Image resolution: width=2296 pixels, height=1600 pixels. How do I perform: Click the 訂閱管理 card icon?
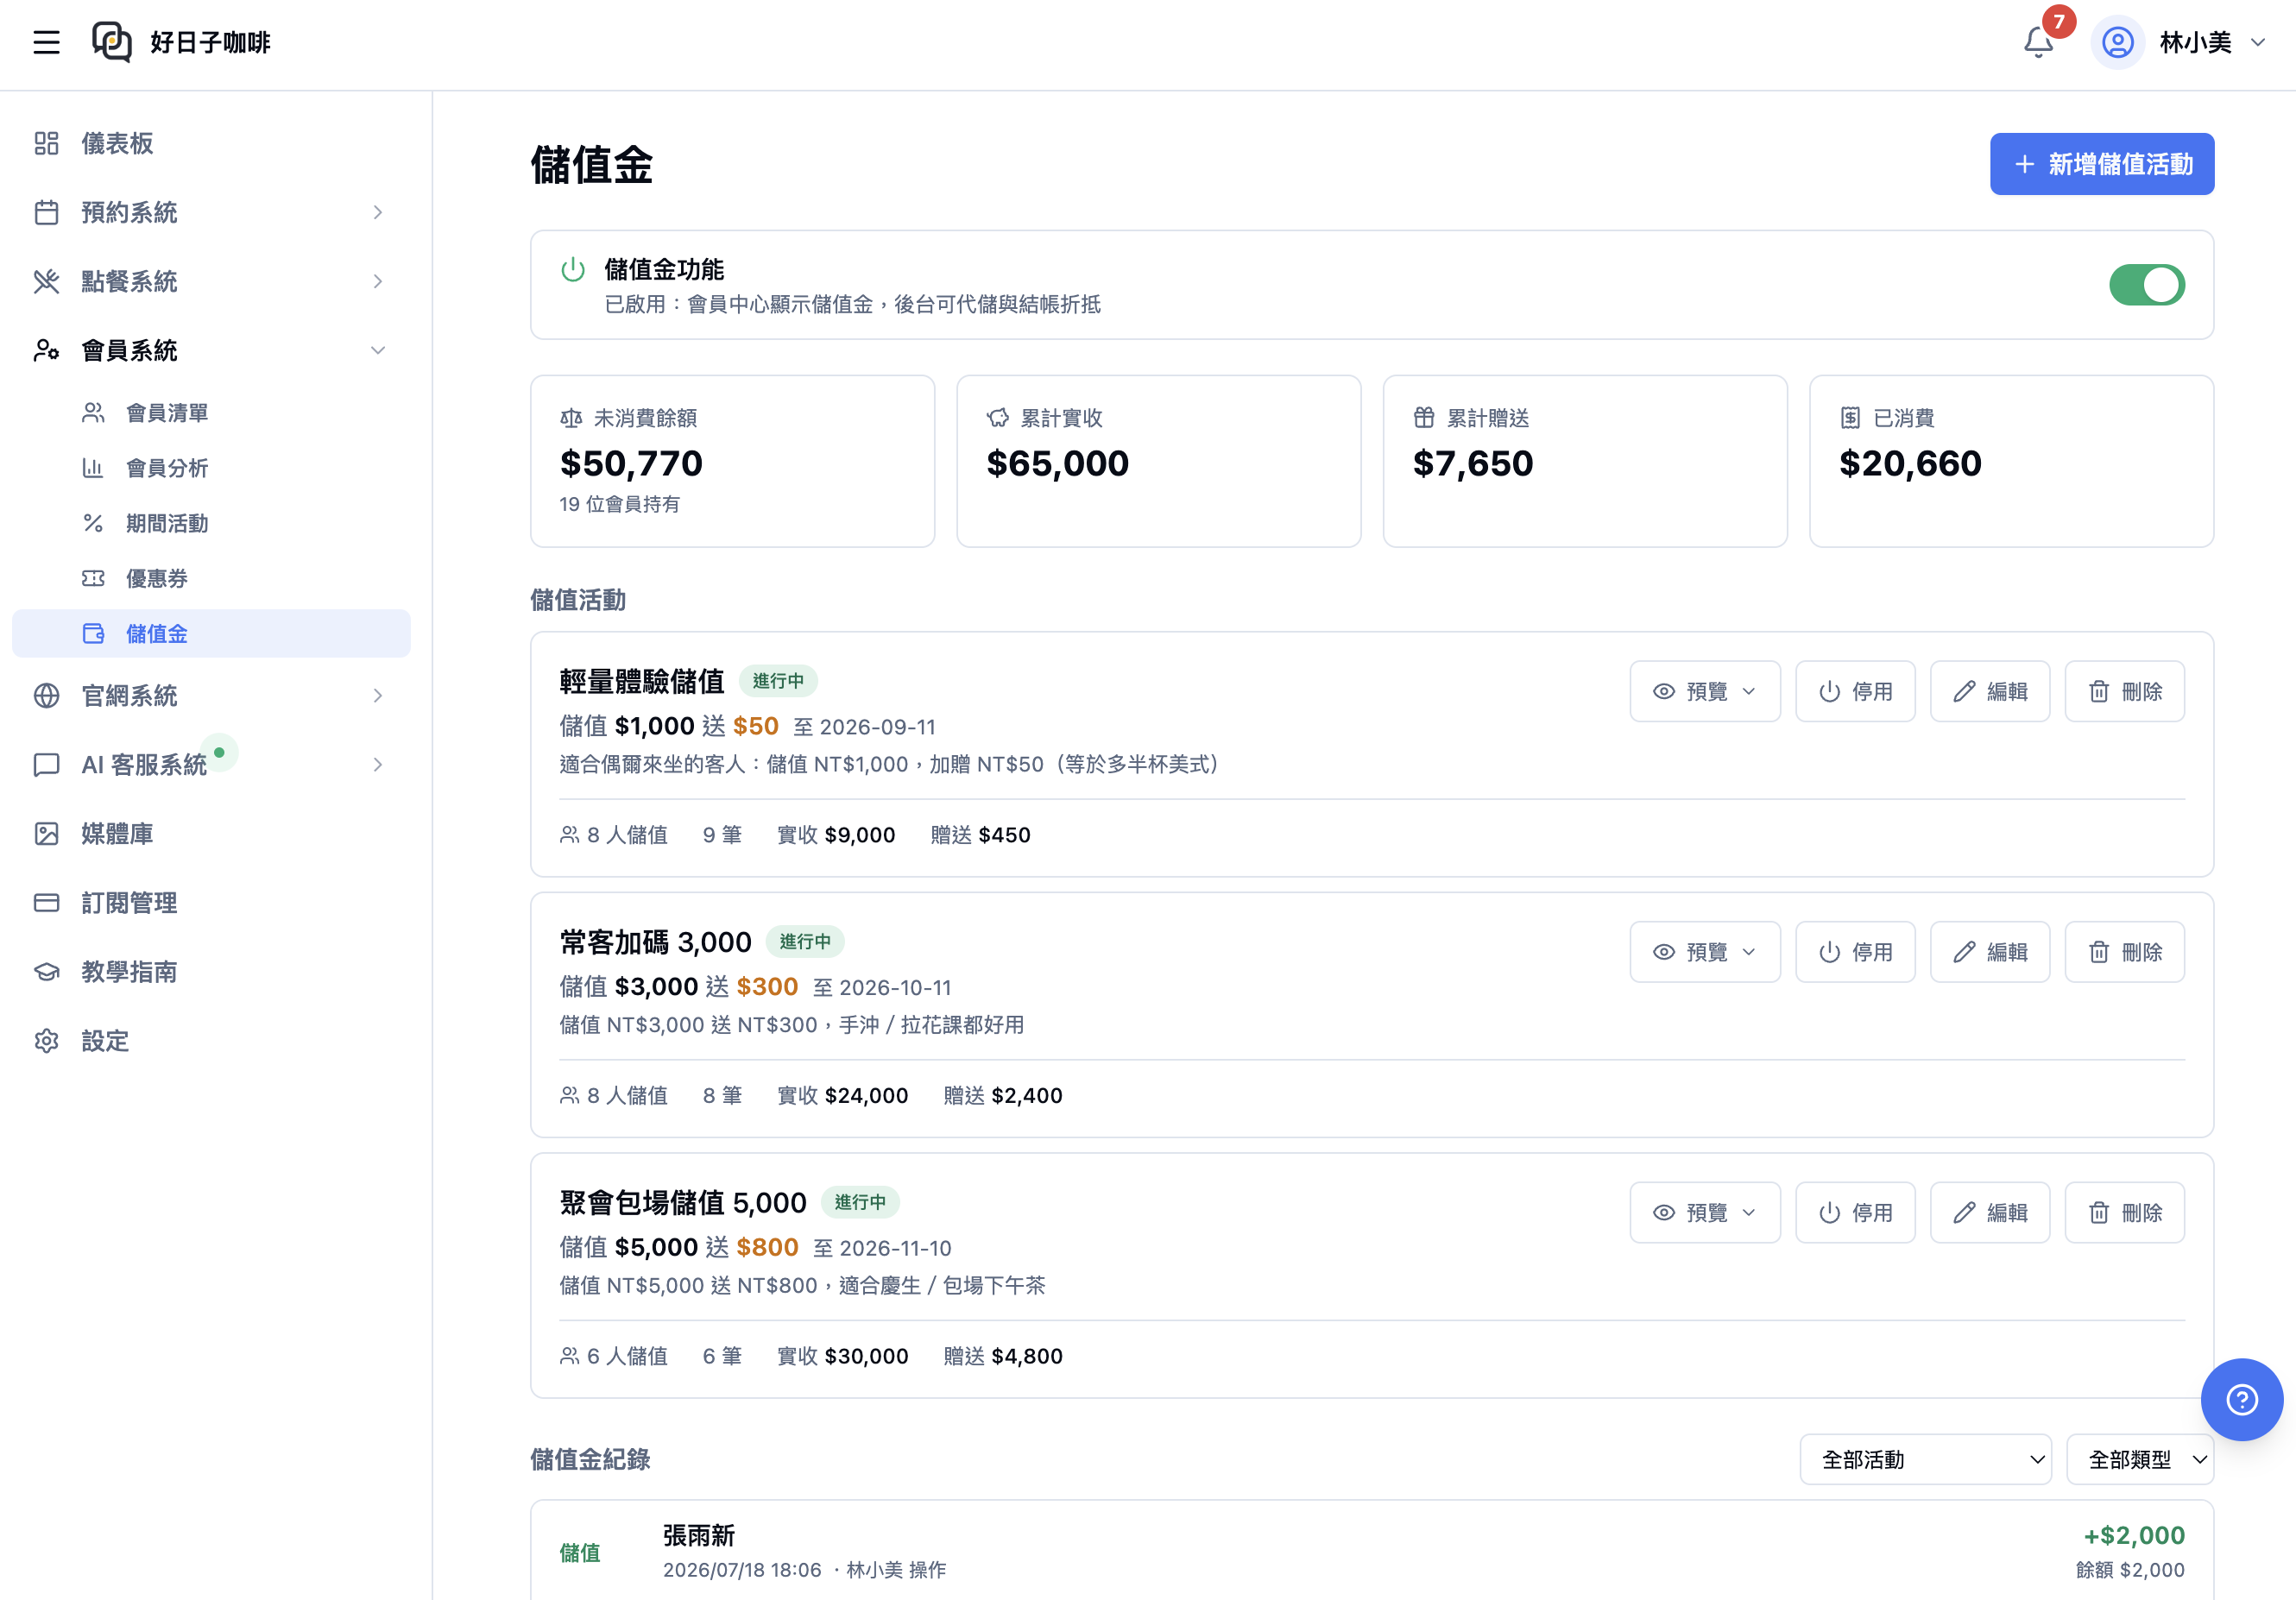46,902
